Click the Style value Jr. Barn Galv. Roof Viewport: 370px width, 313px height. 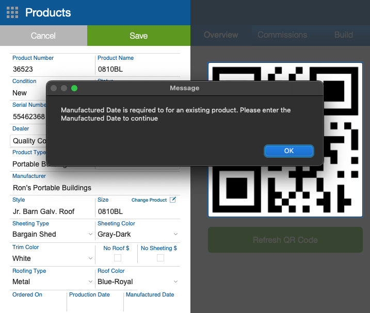pos(43,211)
